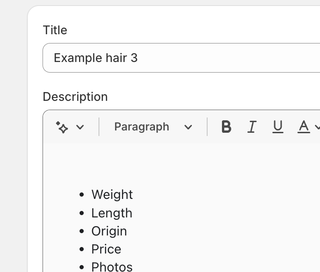Expand the chevron beside the sparkle icon
Image resolution: width=320 pixels, height=272 pixels.
pyautogui.click(x=80, y=127)
